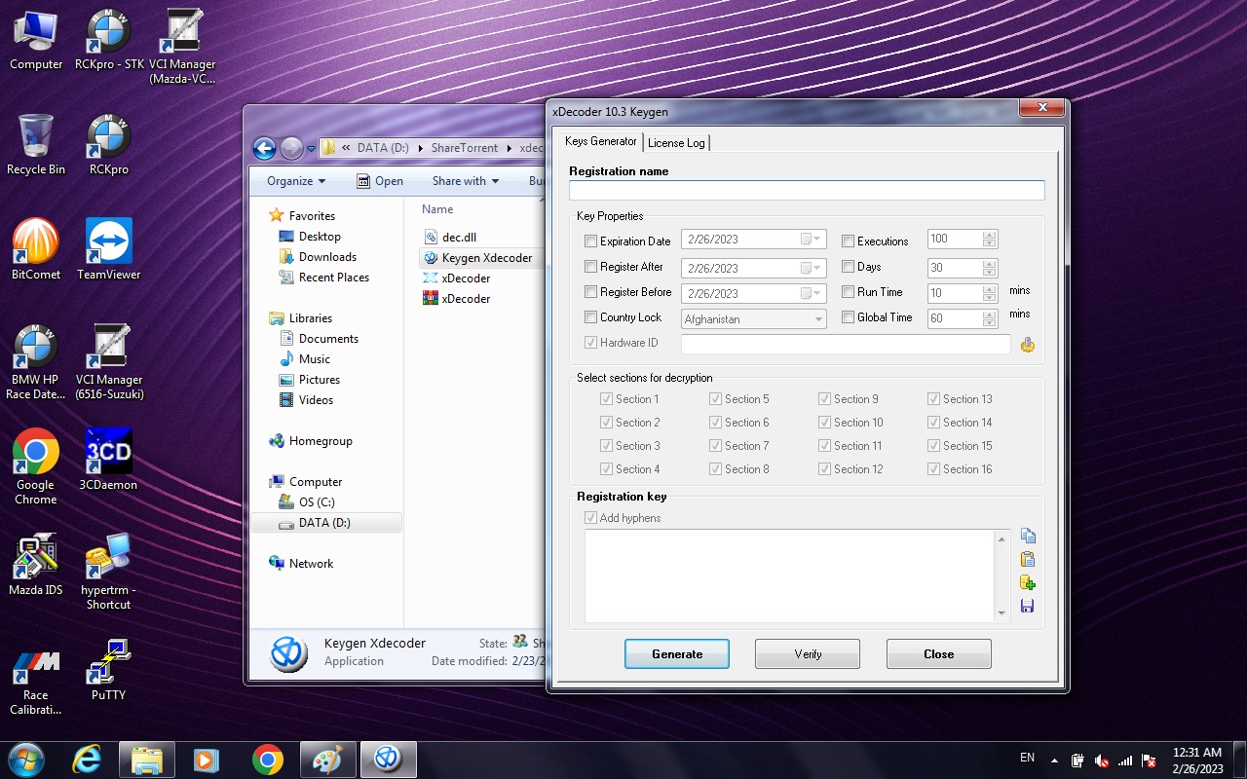The width and height of the screenshot is (1247, 779).
Task: Enable the Expiration Date checkbox
Action: tap(590, 241)
